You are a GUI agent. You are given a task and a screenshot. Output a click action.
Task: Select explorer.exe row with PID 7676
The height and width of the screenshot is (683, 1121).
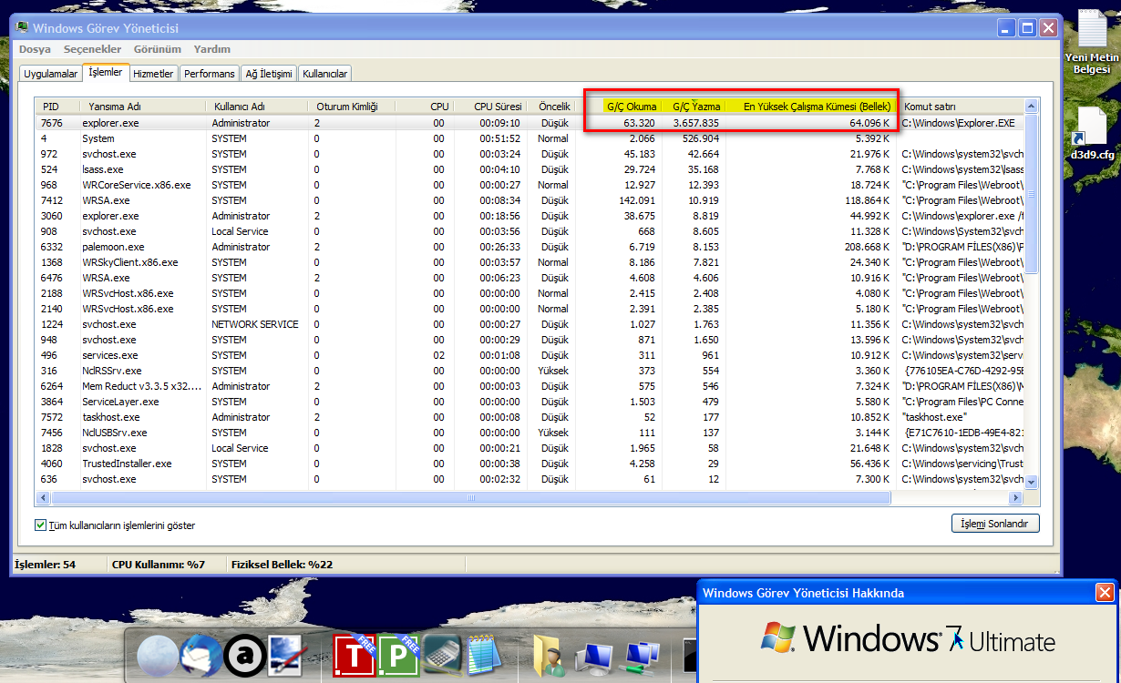[x=530, y=123]
